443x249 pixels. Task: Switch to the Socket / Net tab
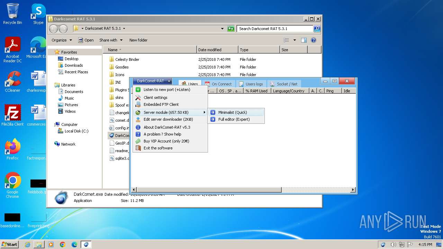click(x=284, y=84)
